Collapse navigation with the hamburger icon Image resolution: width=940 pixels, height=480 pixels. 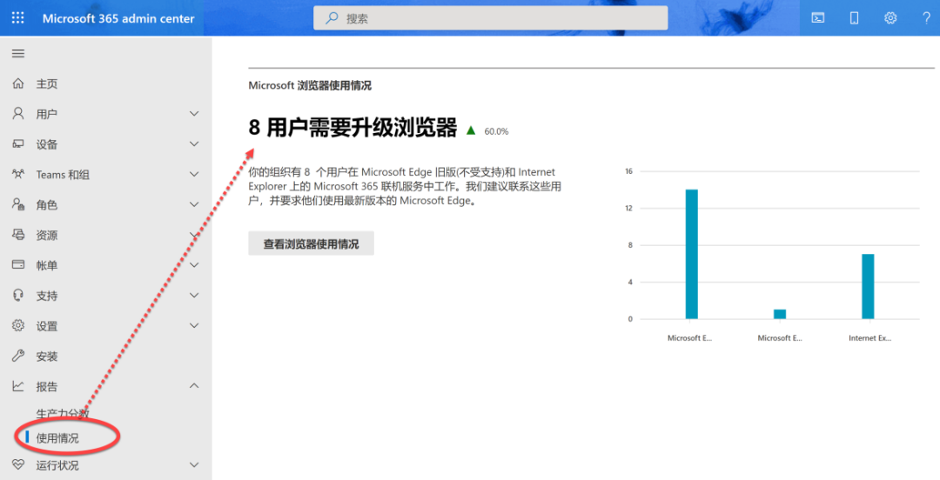coord(18,53)
